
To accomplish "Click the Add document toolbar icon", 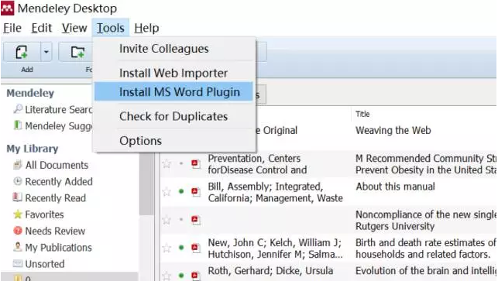I will 22,52.
